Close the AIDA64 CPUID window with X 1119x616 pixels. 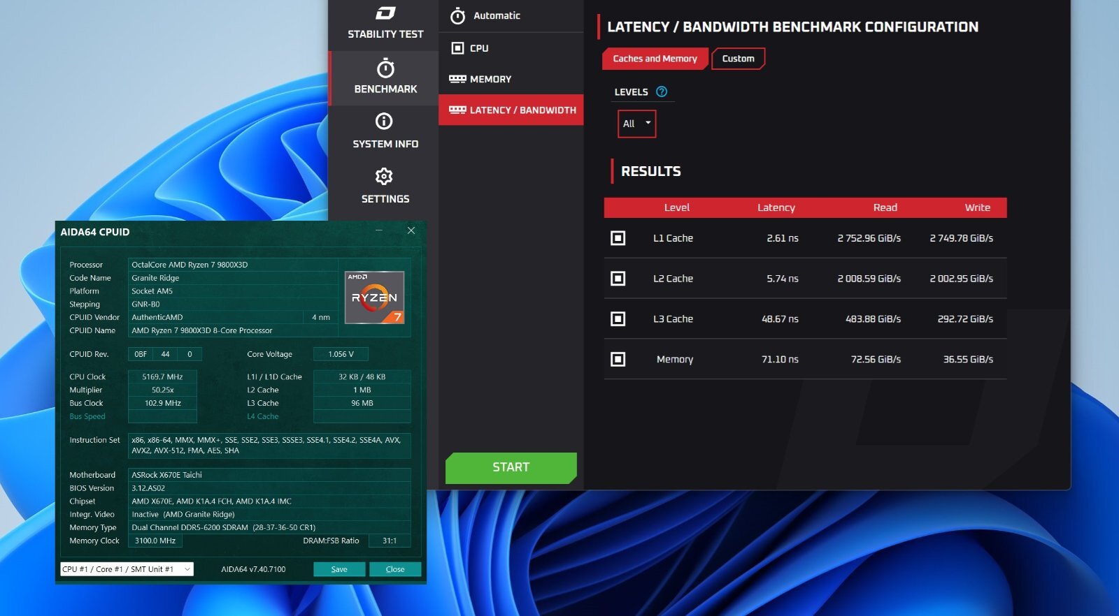click(411, 230)
